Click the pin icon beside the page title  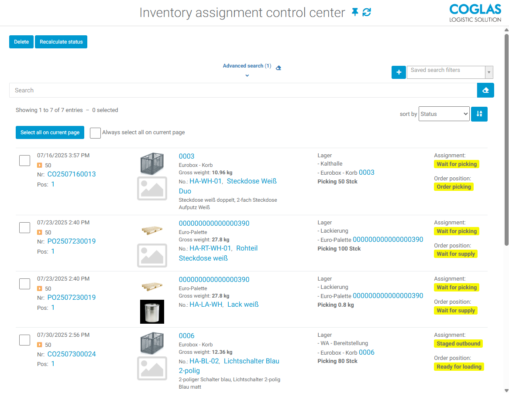355,13
